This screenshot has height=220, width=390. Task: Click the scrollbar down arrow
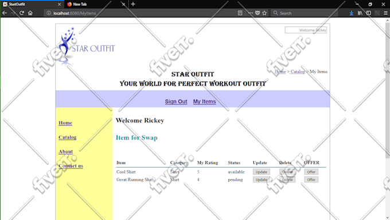388,218
